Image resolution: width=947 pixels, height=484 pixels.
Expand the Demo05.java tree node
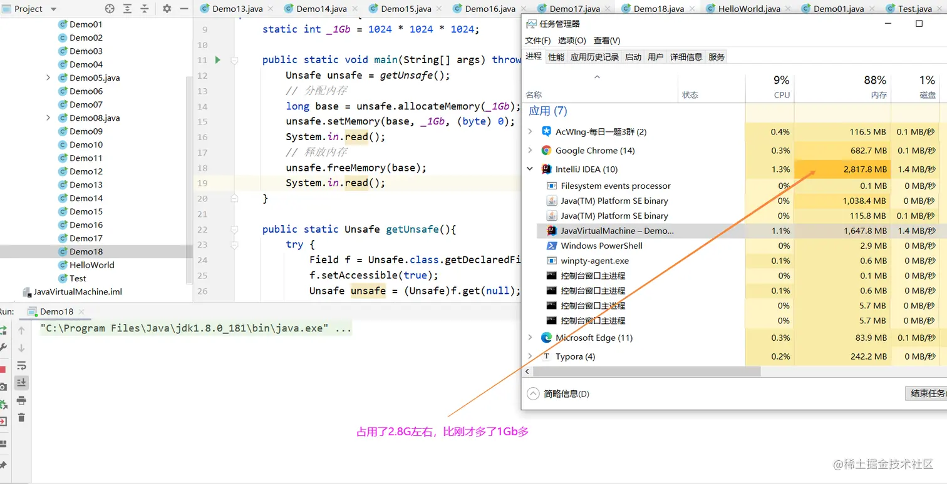pos(48,78)
